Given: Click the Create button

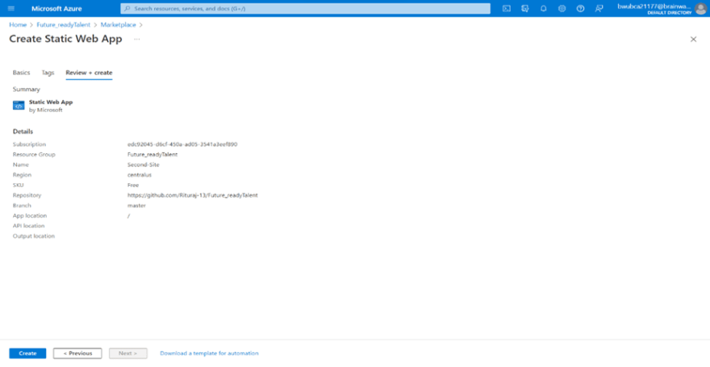Looking at the screenshot, I should click(x=27, y=353).
